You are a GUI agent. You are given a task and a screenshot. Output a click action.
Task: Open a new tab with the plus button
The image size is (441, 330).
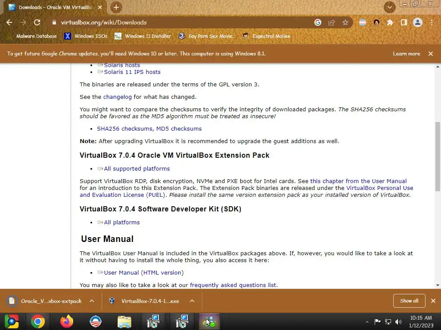tap(116, 7)
